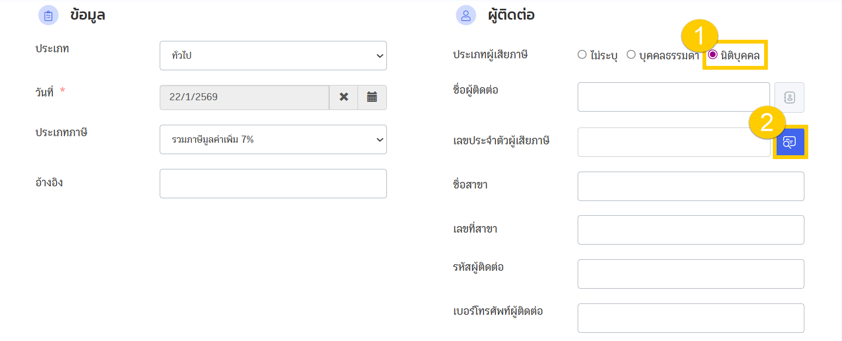Click the เบอร์โทรศัพท์ผู้ติดต่อ phone field
This screenshot has width=842, height=341.
click(x=690, y=318)
